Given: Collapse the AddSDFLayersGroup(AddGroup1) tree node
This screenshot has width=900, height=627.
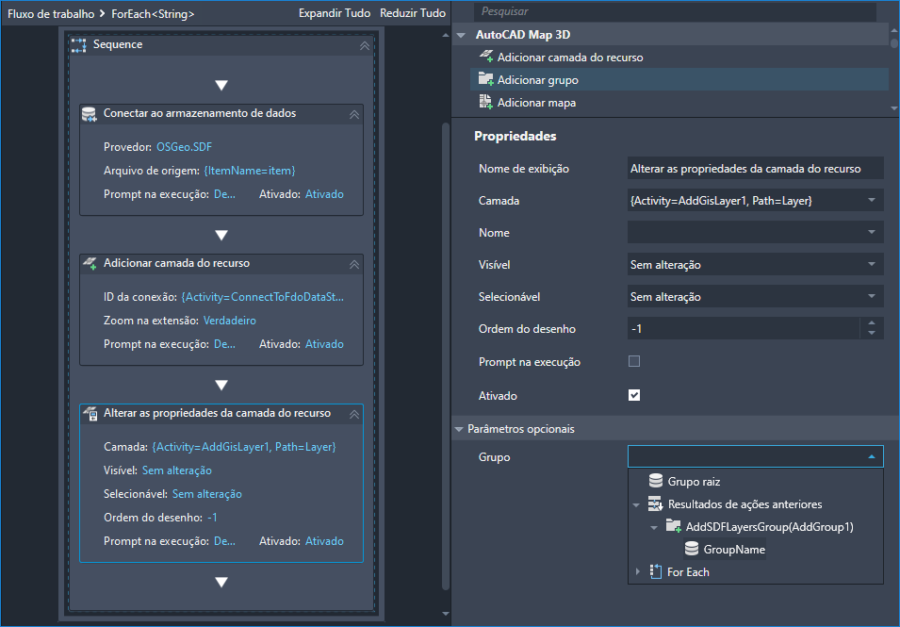Looking at the screenshot, I should pyautogui.click(x=654, y=528).
